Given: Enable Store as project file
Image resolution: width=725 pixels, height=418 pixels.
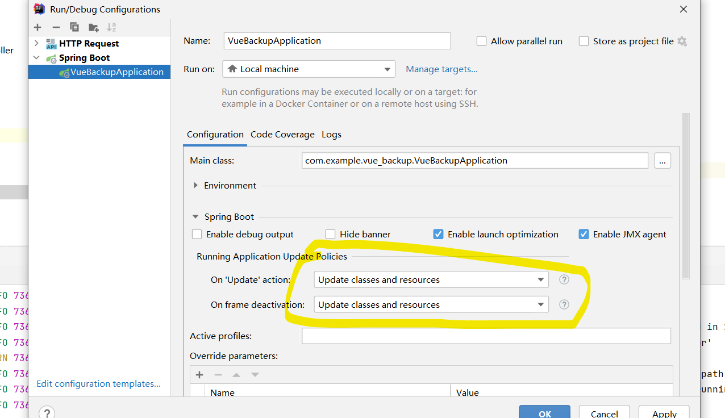Looking at the screenshot, I should 584,41.
